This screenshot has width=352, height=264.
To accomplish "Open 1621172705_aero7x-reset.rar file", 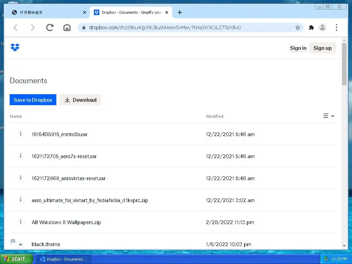I will (x=64, y=156).
